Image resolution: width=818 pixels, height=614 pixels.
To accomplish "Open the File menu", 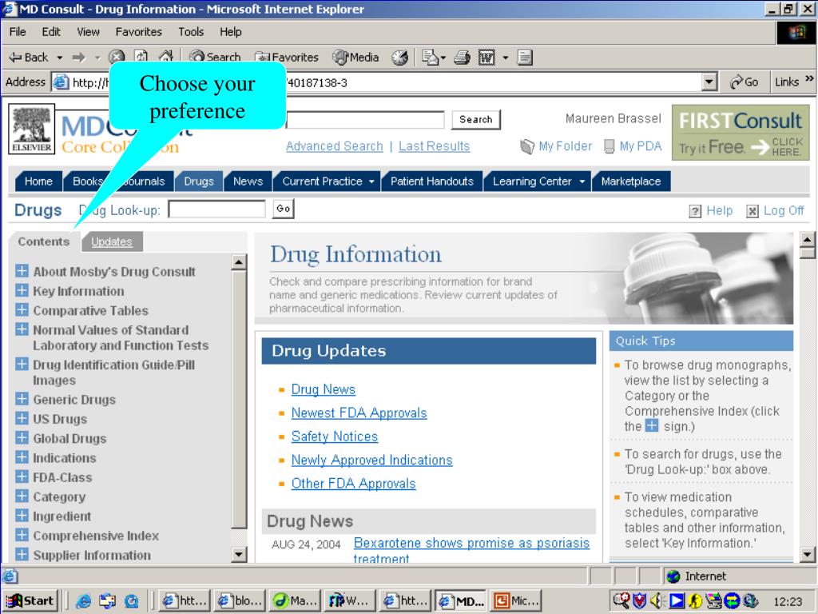I will tap(18, 32).
